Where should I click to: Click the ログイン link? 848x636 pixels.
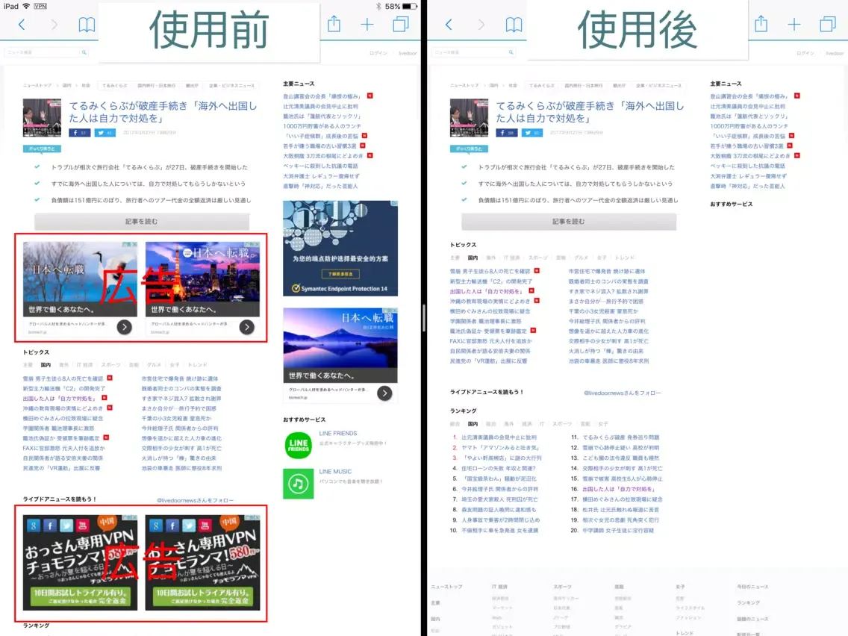tap(377, 52)
